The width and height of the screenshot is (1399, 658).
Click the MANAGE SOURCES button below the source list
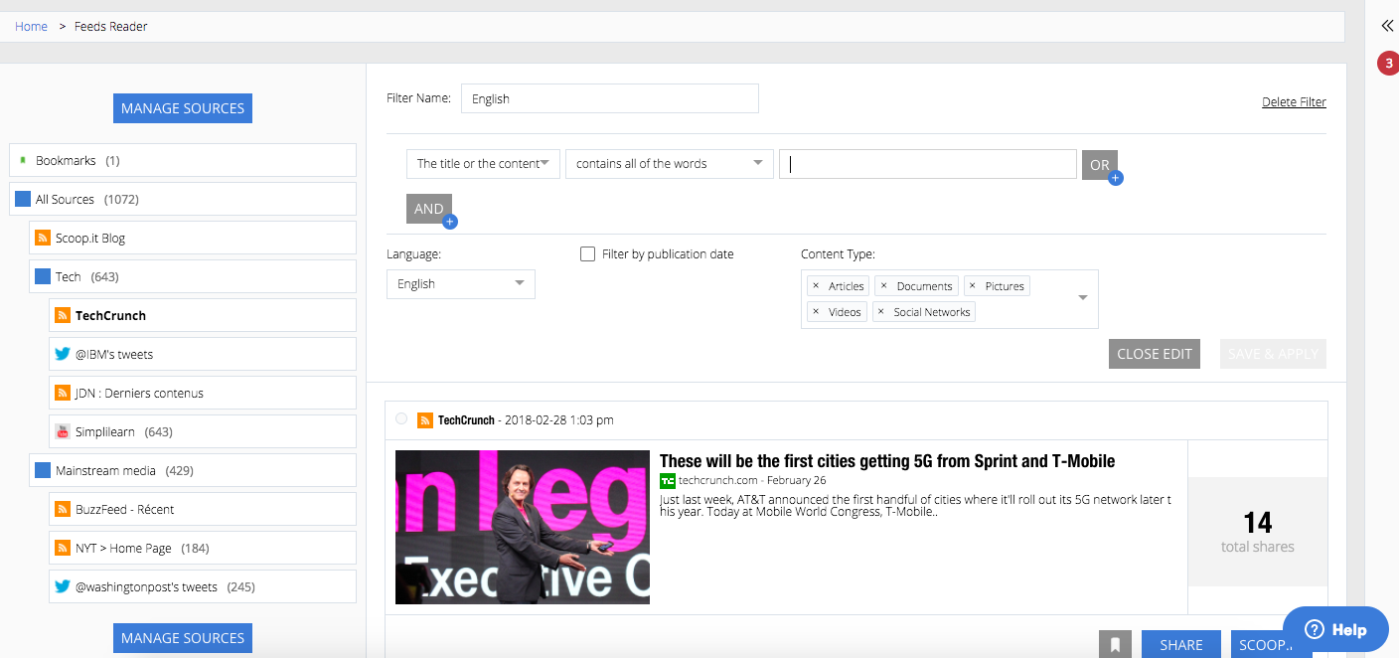(x=183, y=638)
